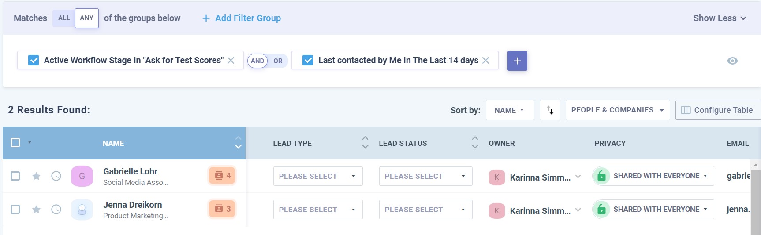
Task: Star the Gabrielle Lohr contact
Action: point(36,176)
